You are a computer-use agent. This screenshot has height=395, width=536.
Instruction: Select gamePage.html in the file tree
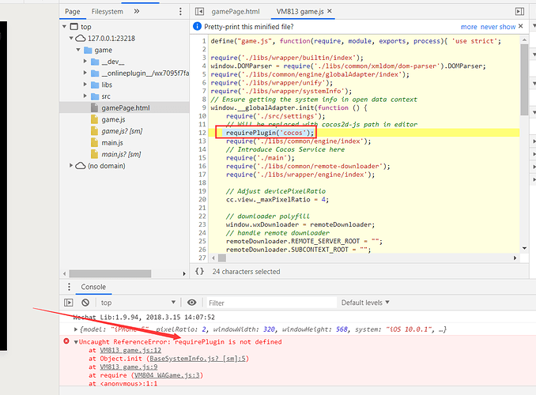pyautogui.click(x=124, y=108)
